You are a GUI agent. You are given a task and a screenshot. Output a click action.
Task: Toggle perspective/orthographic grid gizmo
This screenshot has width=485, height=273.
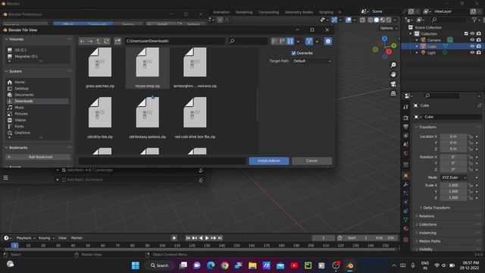tap(393, 93)
